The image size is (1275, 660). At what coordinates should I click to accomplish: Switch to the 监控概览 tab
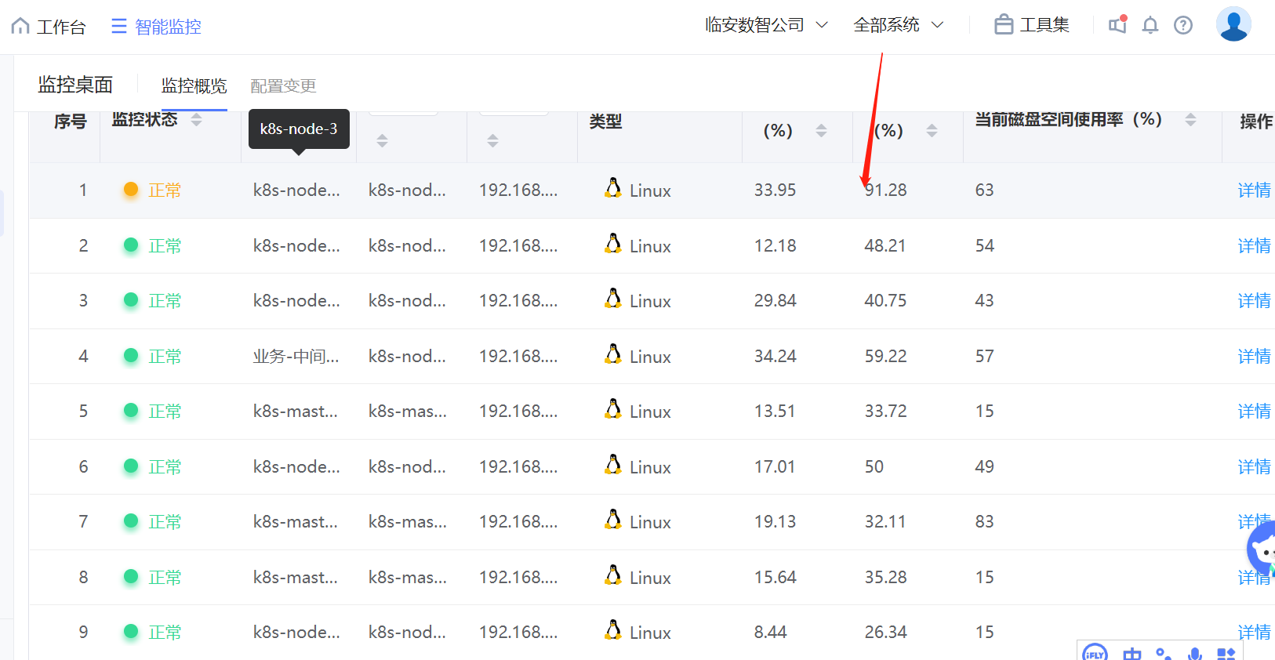[194, 85]
